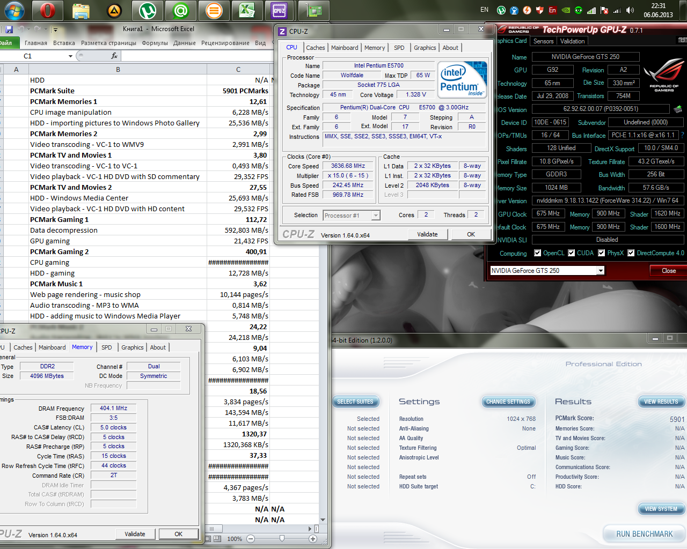This screenshot has width=687, height=549.
Task: Open the Excel Name Box dropdown arrow
Action: click(70, 56)
